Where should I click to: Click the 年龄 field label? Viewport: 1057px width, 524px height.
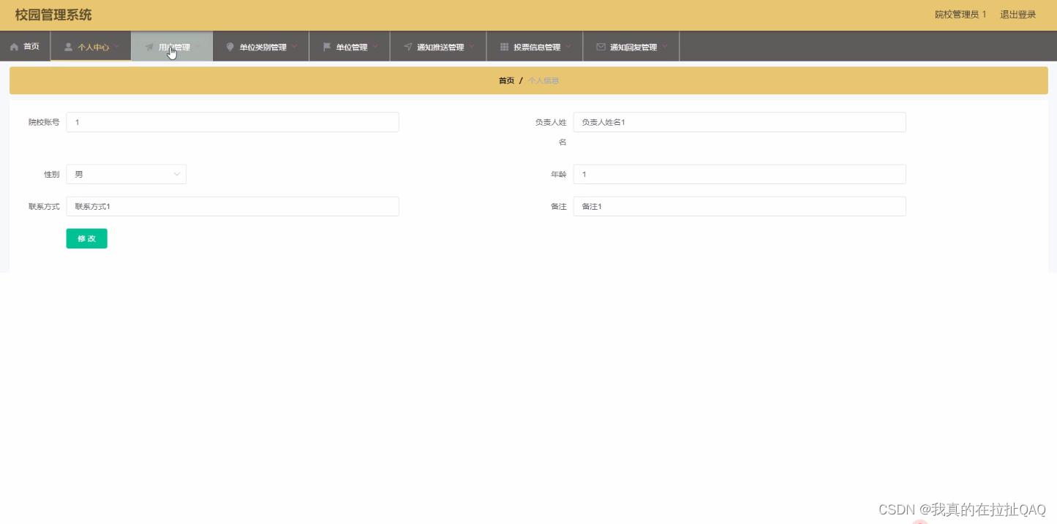559,175
